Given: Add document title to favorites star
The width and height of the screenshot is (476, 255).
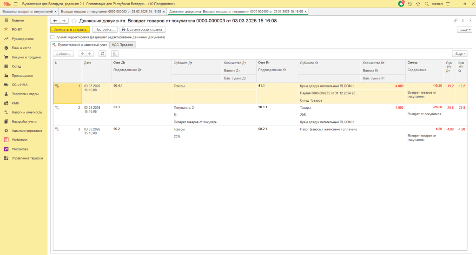Looking at the screenshot, I should click(x=74, y=21).
